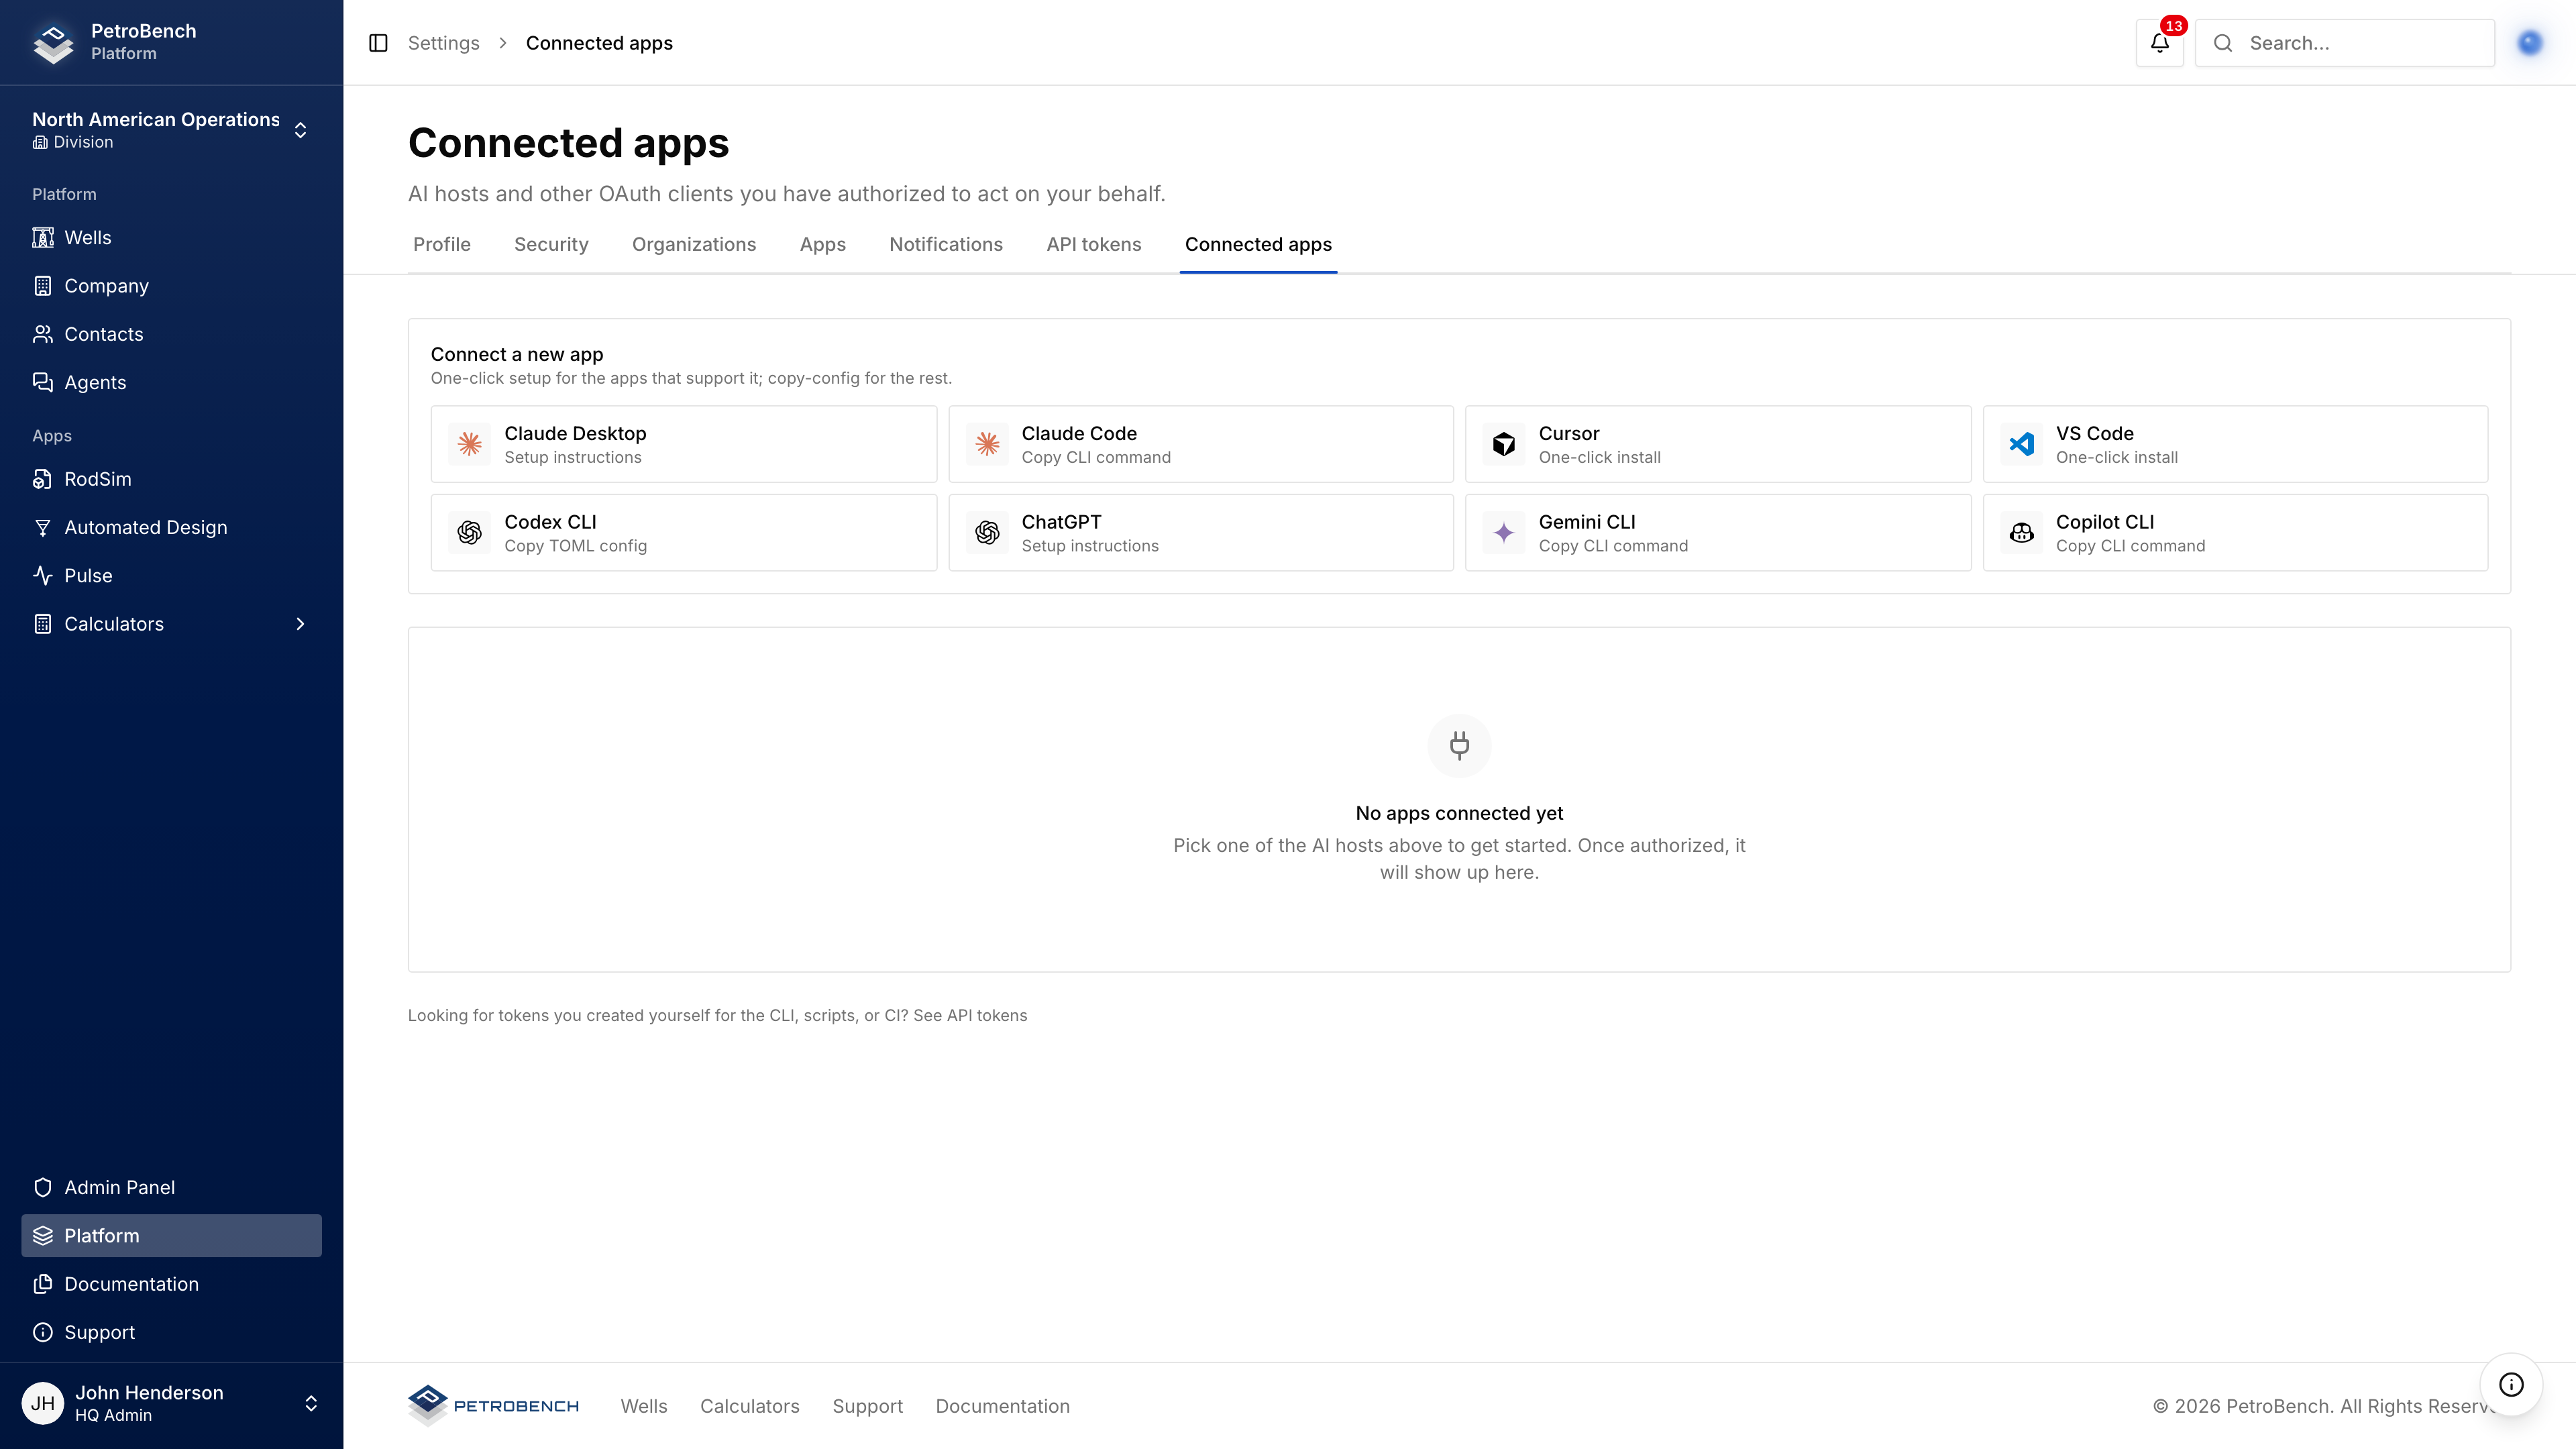Open Automated Design in the sidebar
This screenshot has width=2576, height=1449.
click(x=171, y=528)
